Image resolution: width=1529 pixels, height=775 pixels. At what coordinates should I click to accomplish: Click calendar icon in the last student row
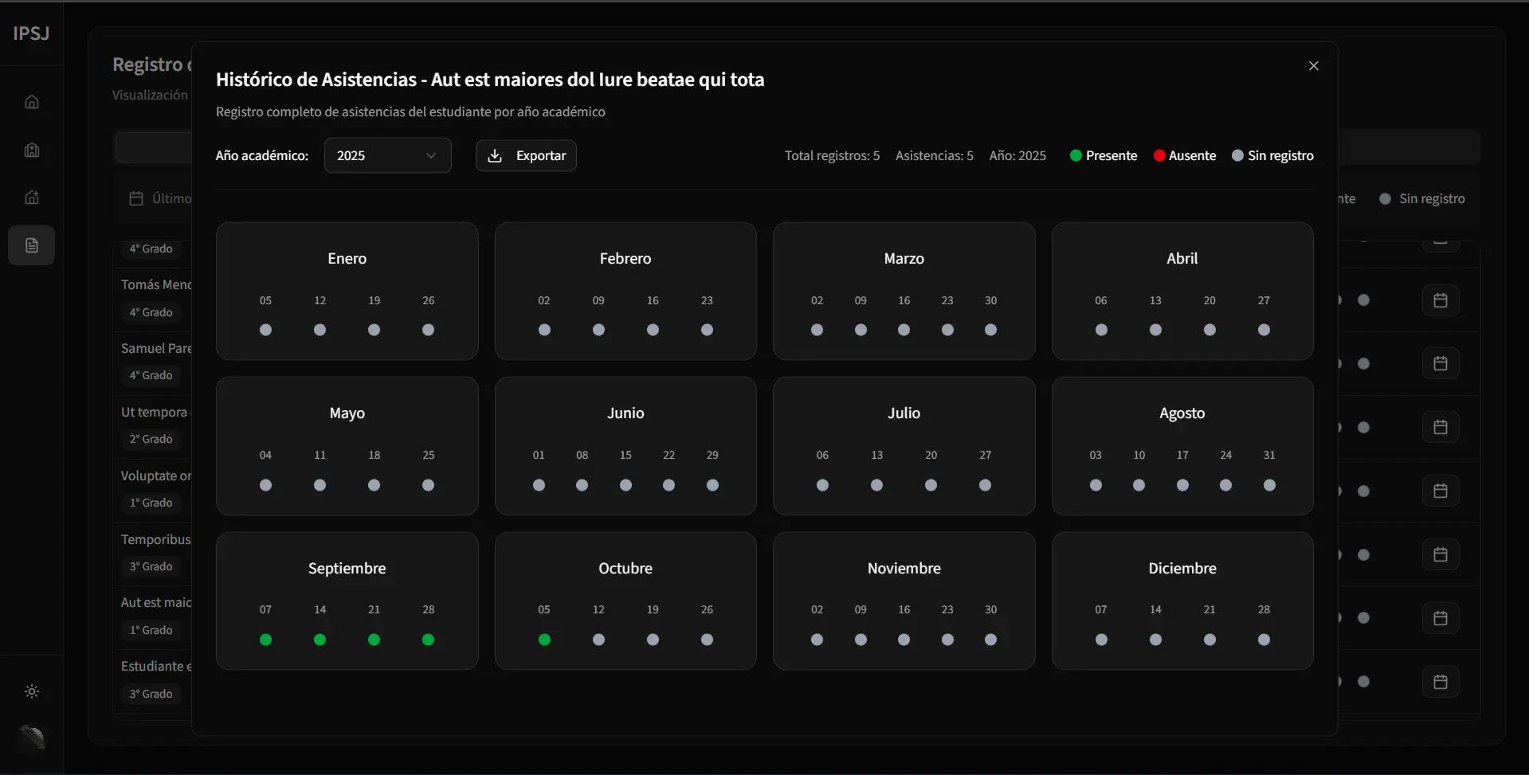(x=1440, y=682)
